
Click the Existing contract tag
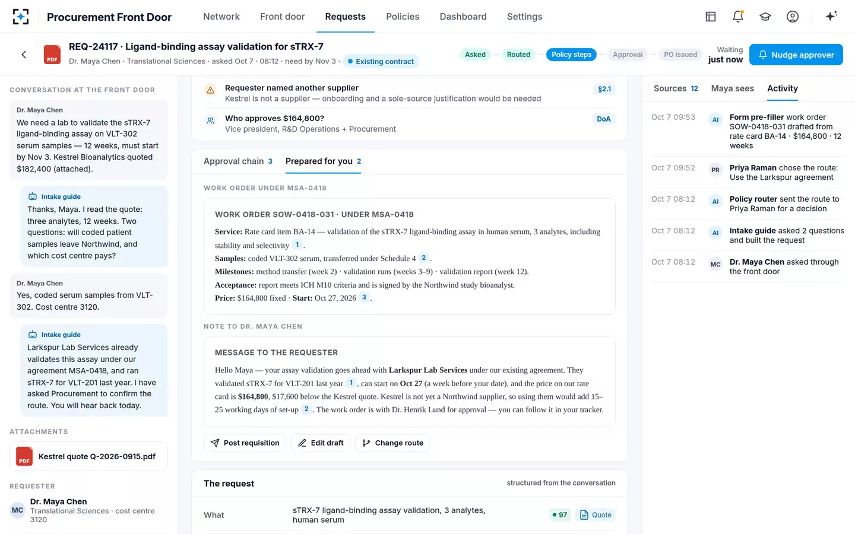[381, 61]
